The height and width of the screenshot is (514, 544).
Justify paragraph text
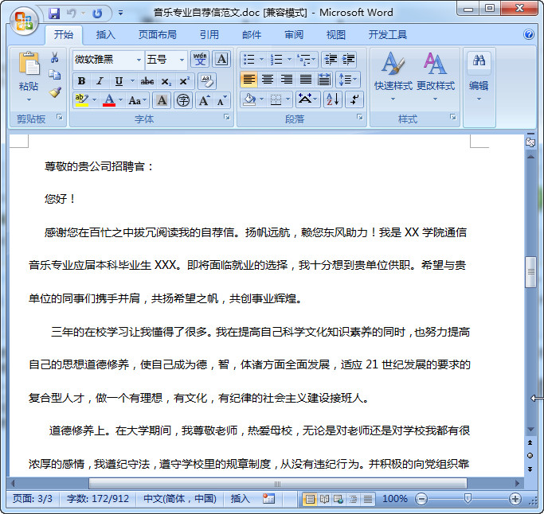[x=306, y=80]
